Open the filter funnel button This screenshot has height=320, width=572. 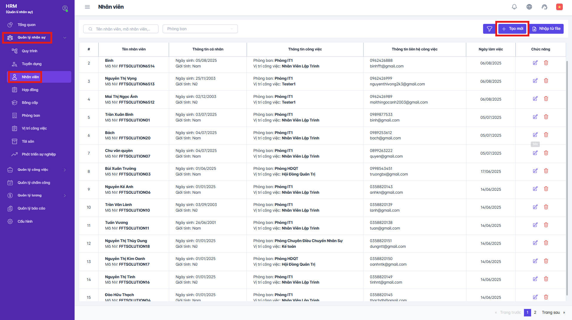tap(489, 29)
